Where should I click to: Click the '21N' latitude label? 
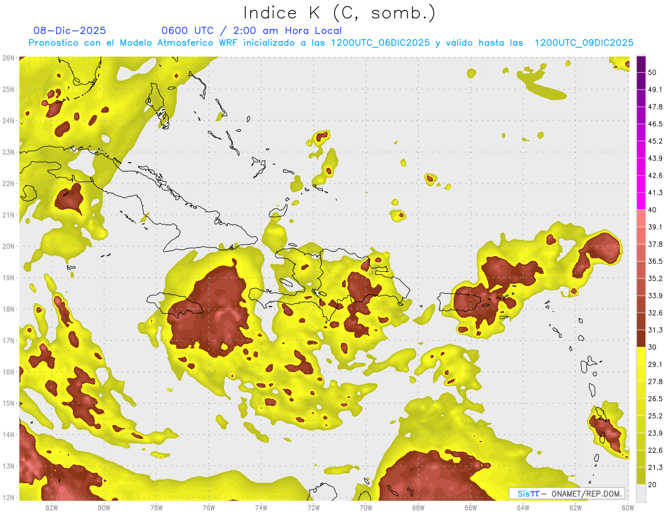coord(8,215)
